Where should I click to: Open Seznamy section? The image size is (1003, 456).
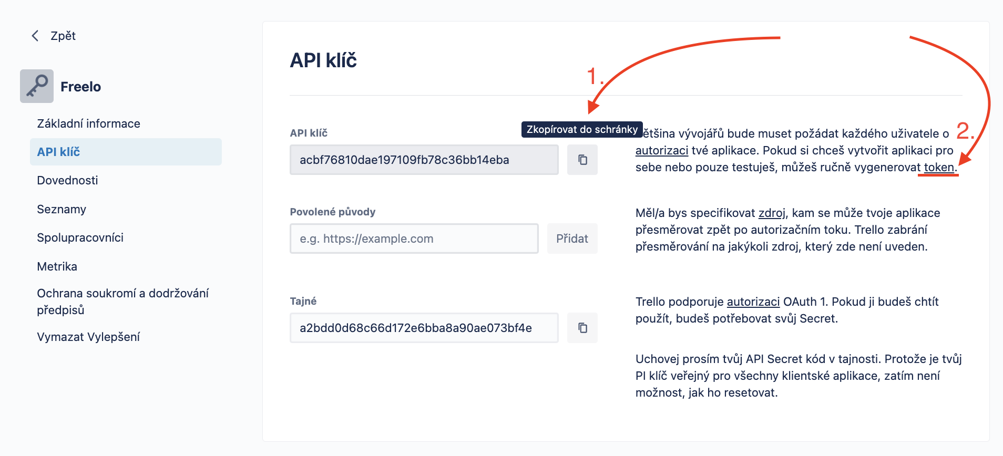[62, 209]
